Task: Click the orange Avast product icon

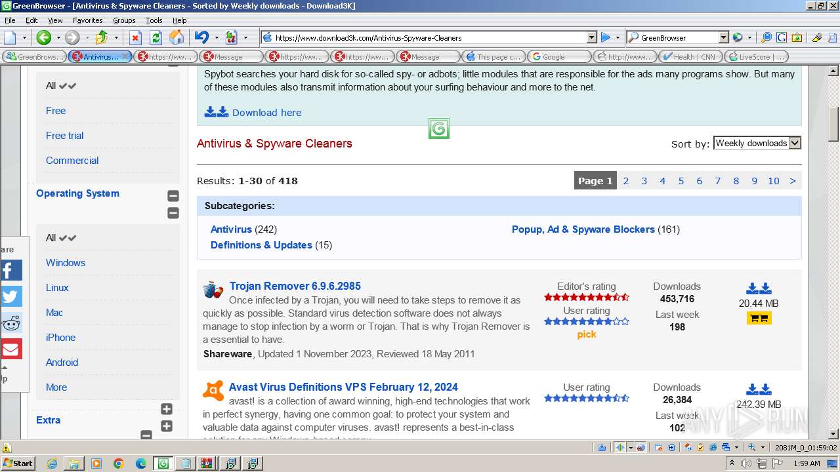Action: [x=213, y=391]
